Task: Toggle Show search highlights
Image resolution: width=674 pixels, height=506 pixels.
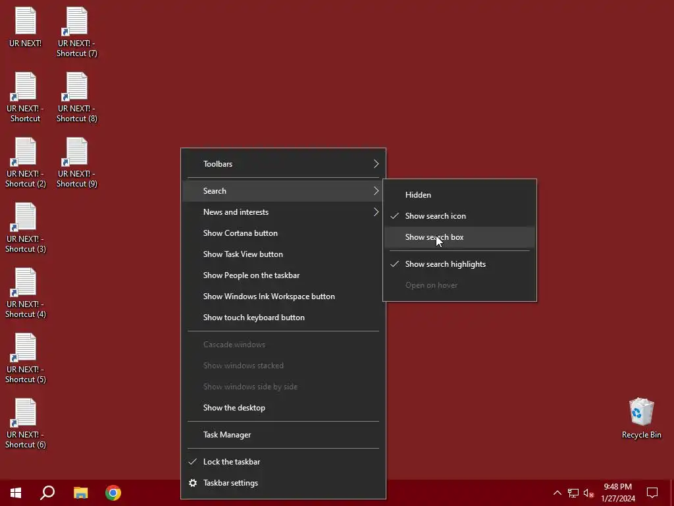Action: [x=459, y=264]
